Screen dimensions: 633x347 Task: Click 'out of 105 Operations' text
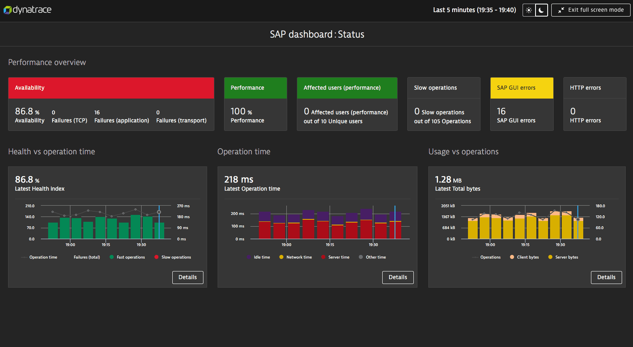pos(442,121)
